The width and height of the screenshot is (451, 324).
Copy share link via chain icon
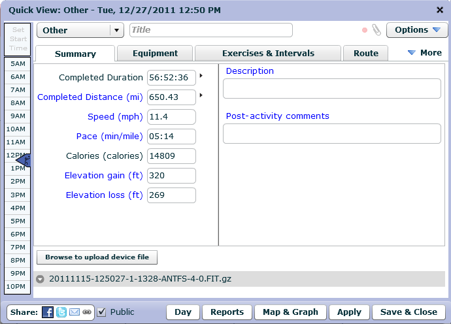tap(87, 312)
